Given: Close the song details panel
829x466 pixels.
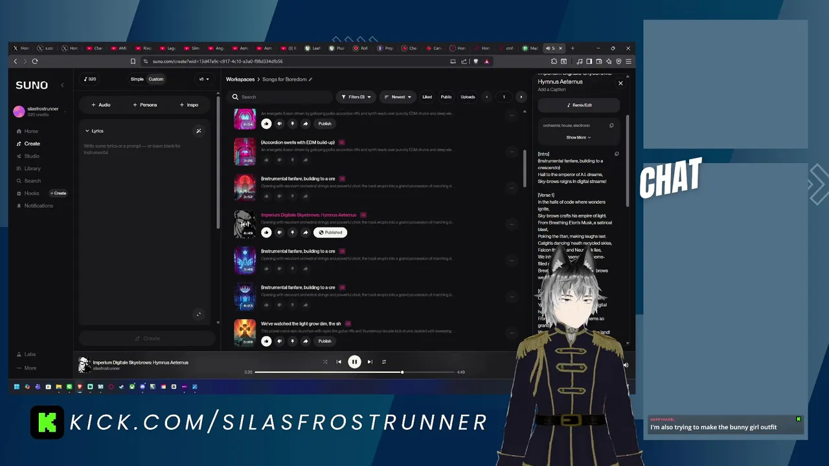Looking at the screenshot, I should tap(620, 83).
